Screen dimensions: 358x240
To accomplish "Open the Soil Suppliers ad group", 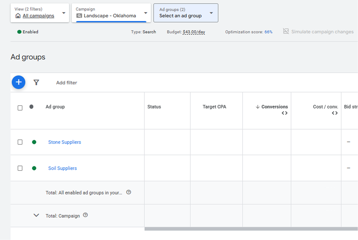I will click(62, 168).
